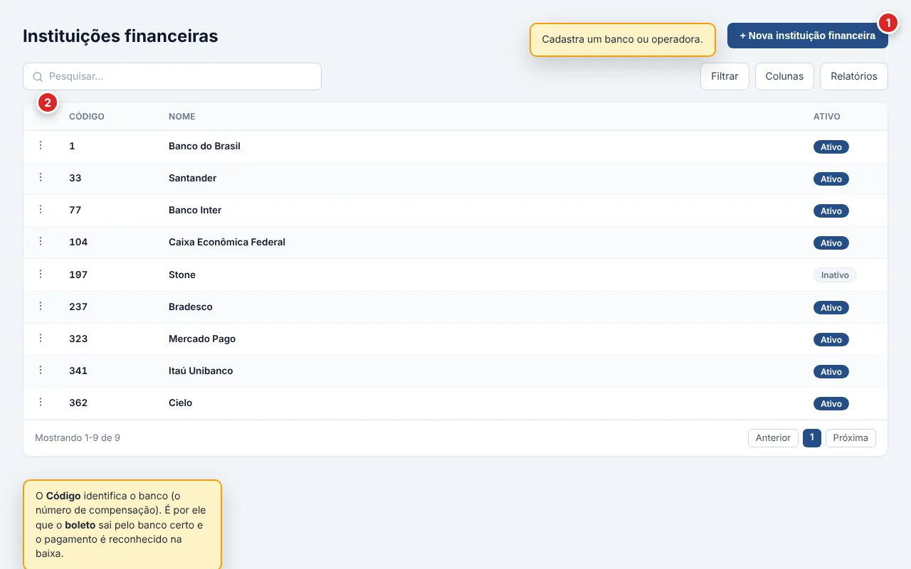Open the row actions menu for Banco do Brasil
Screen dimensions: 911x569
(x=41, y=145)
